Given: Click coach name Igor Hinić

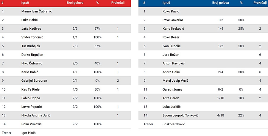Looking at the screenshot, I should click(x=28, y=133).
